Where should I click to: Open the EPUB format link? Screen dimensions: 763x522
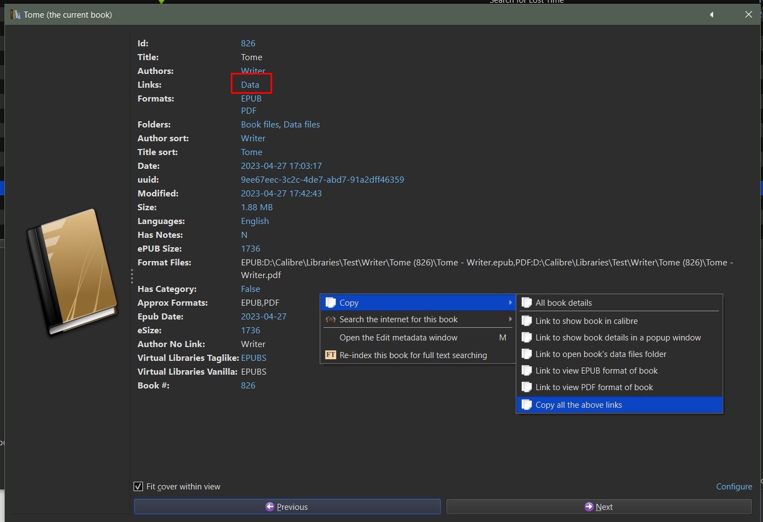[x=251, y=98]
